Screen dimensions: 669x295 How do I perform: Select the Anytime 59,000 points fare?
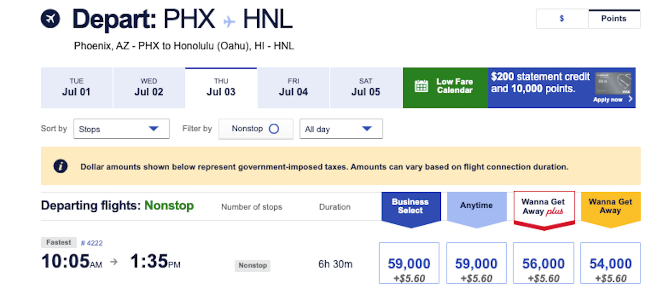(476, 263)
